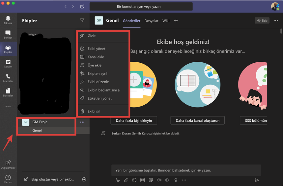This screenshot has width=283, height=186.
Task: Click Daha fazla kişi ekleyin button
Action: 134,120
